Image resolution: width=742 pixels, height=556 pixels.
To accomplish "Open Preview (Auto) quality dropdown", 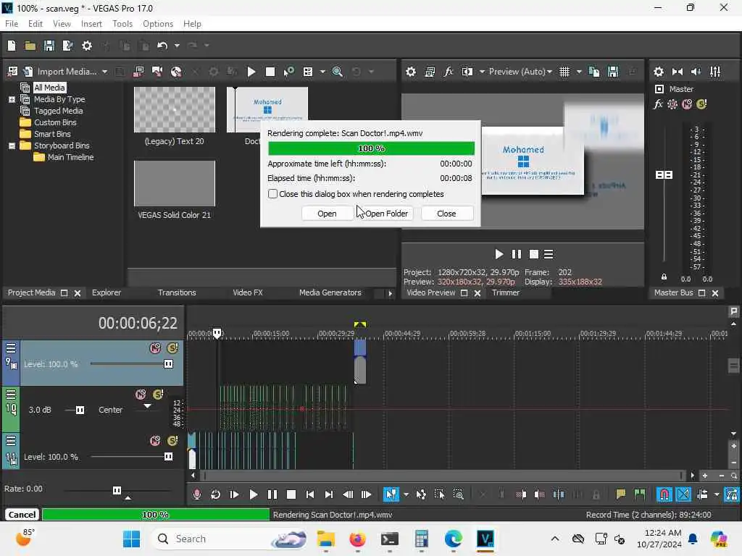I will 520,72.
